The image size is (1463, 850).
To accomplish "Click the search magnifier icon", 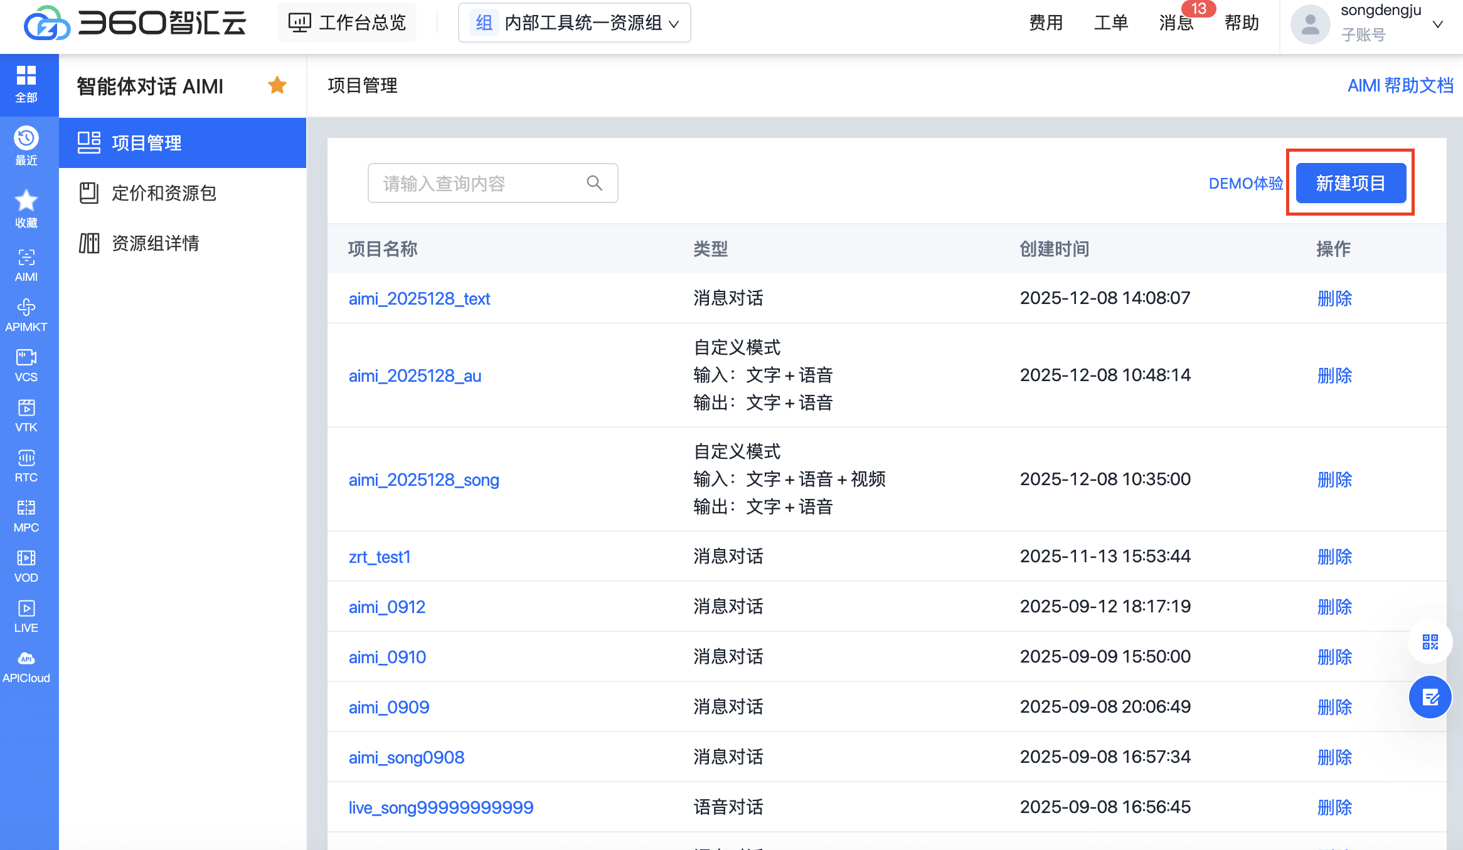I will 594,183.
